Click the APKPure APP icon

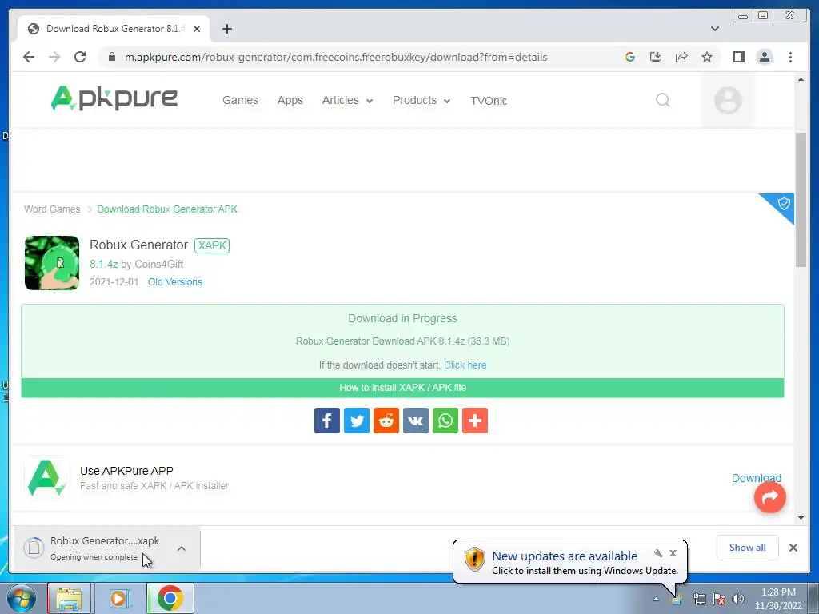tap(47, 478)
